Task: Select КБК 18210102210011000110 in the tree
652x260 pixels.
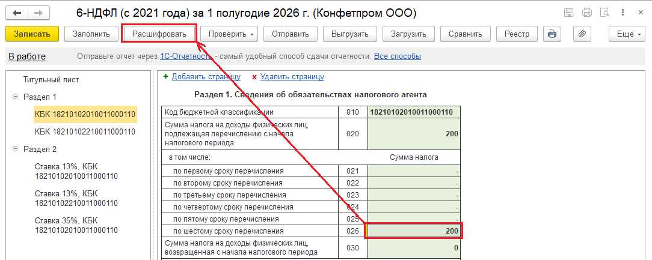Action: click(x=85, y=132)
